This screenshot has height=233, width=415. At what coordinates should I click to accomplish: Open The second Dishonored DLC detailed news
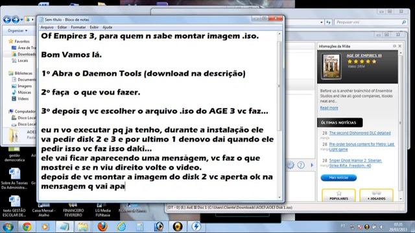[360, 133]
